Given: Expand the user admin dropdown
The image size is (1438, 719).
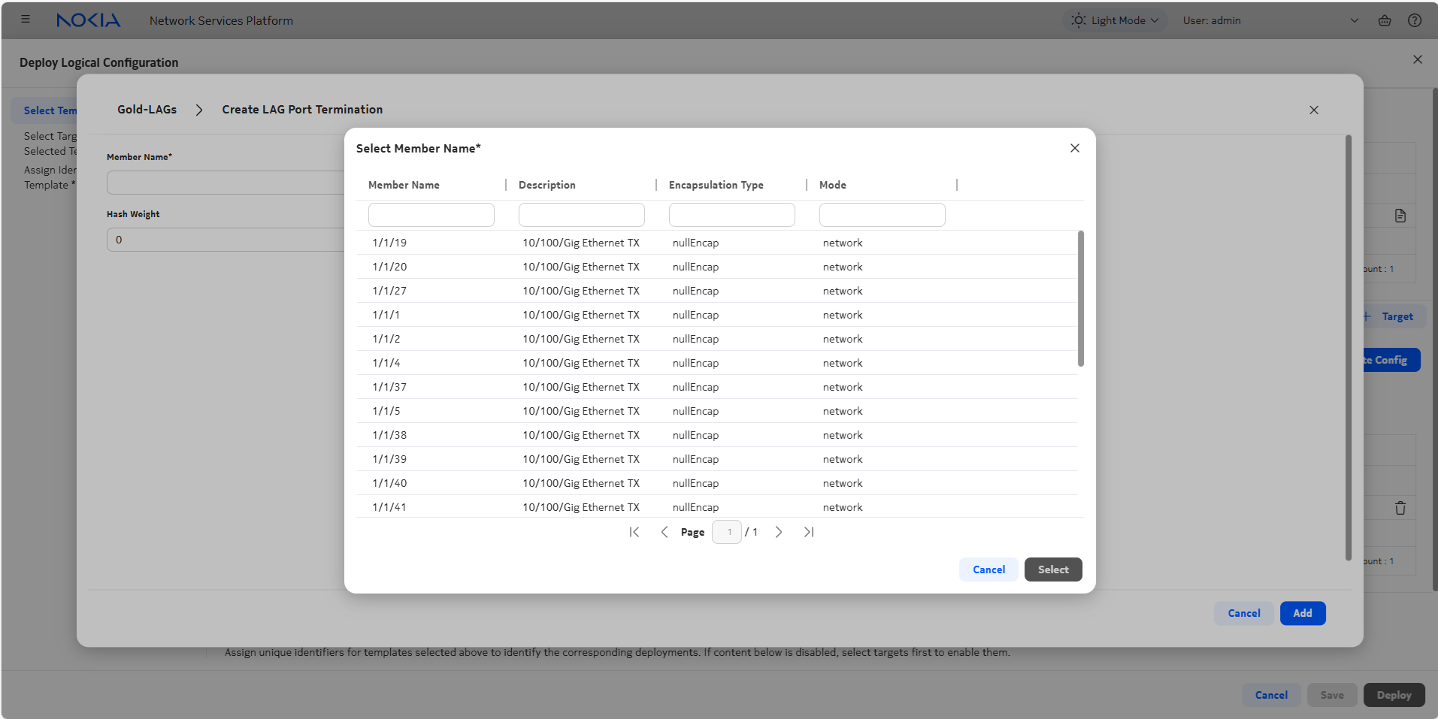Looking at the screenshot, I should [x=1354, y=20].
